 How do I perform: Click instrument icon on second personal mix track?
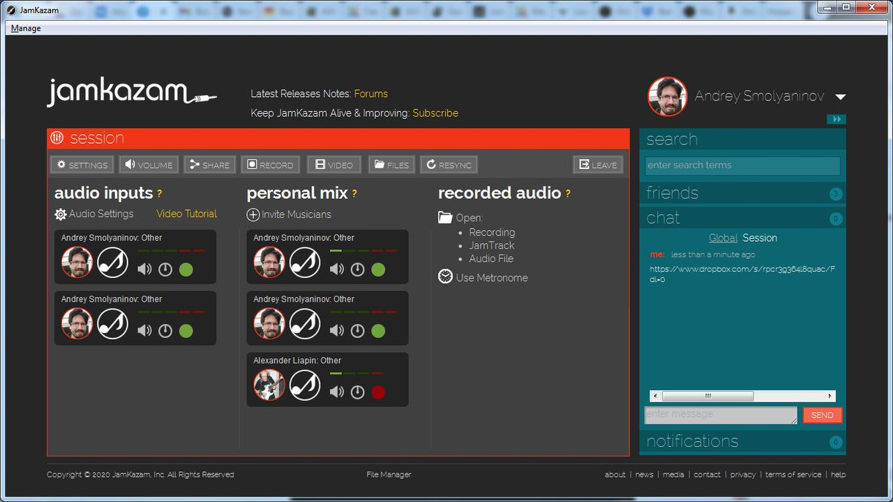[x=305, y=324]
